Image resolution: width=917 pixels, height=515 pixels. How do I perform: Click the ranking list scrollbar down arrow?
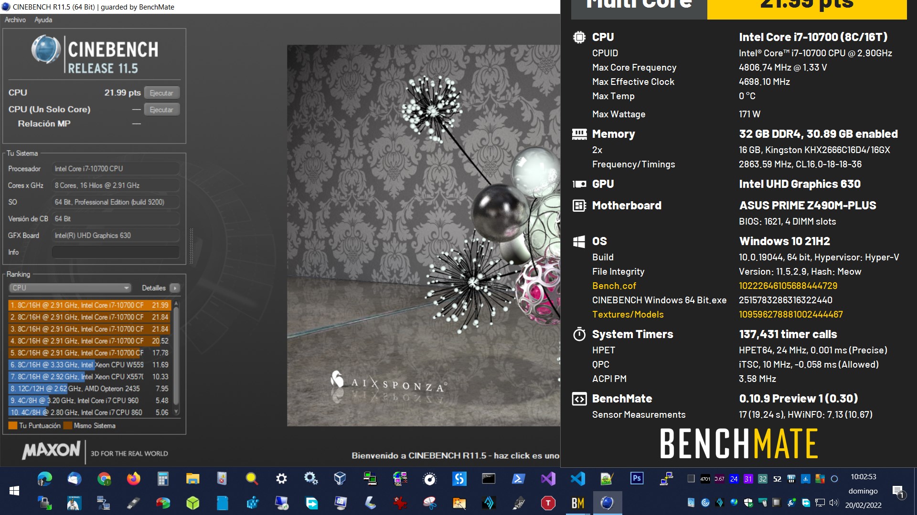click(176, 412)
